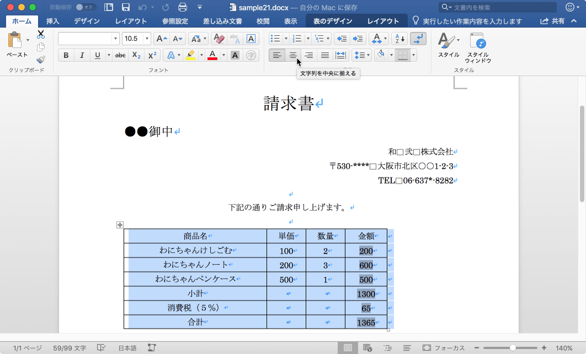The height and width of the screenshot is (354, 586).
Task: Click the Cut scissors icon
Action: point(41,35)
